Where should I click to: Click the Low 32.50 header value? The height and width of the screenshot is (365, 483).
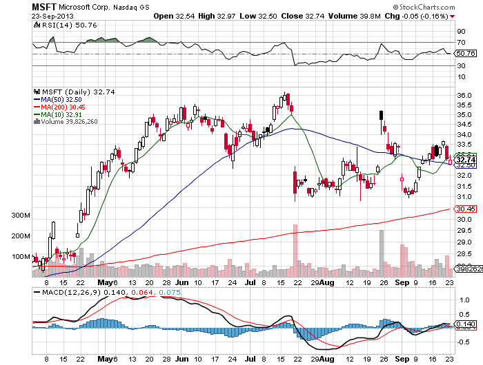(x=258, y=16)
